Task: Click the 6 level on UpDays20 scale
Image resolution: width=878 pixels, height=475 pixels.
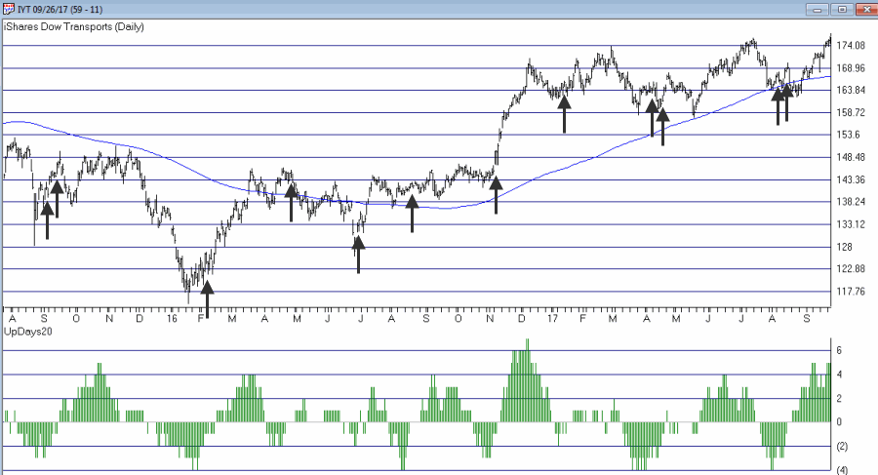Action: click(839, 351)
